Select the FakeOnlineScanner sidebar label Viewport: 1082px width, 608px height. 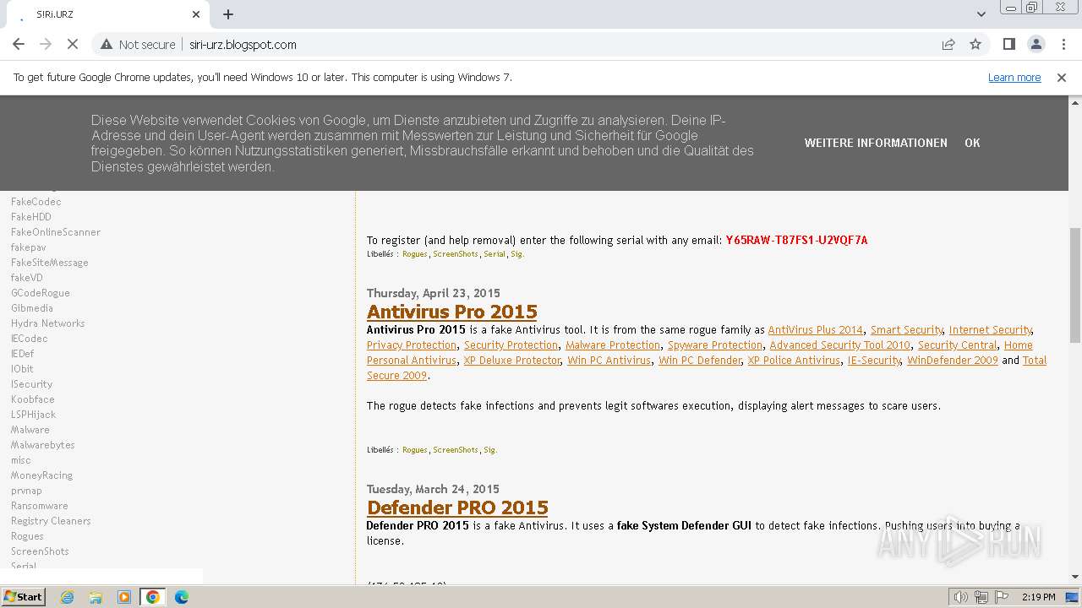tap(55, 232)
